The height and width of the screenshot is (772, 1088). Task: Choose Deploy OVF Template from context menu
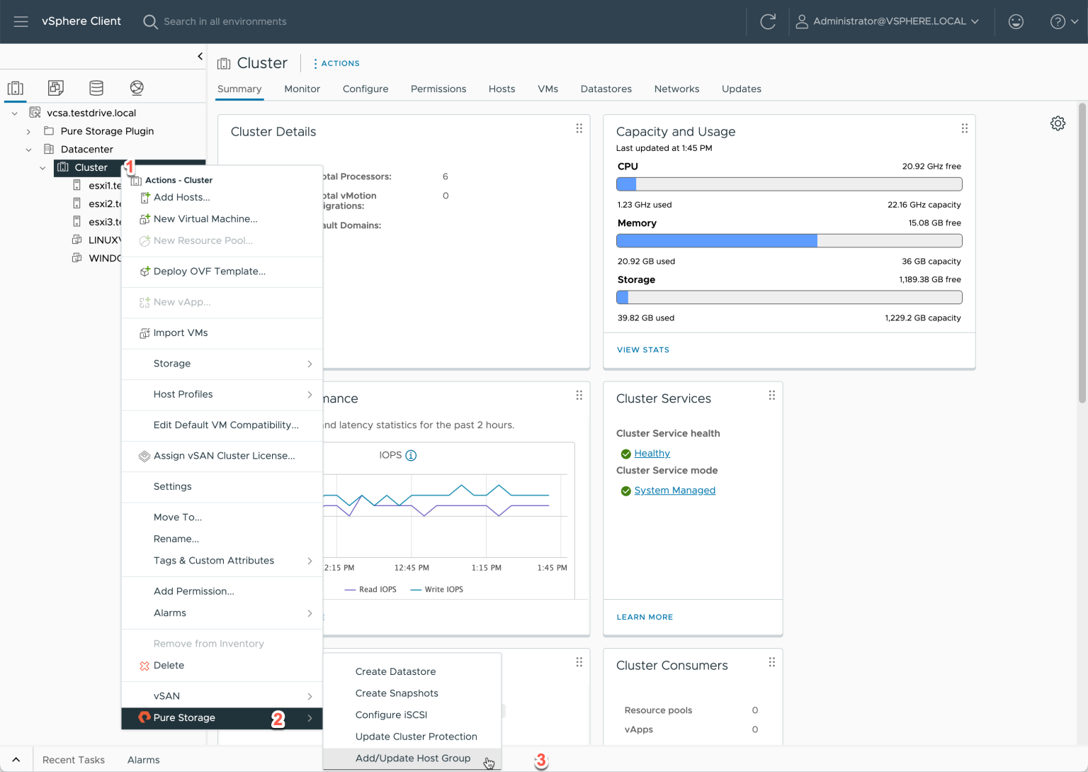click(x=209, y=271)
